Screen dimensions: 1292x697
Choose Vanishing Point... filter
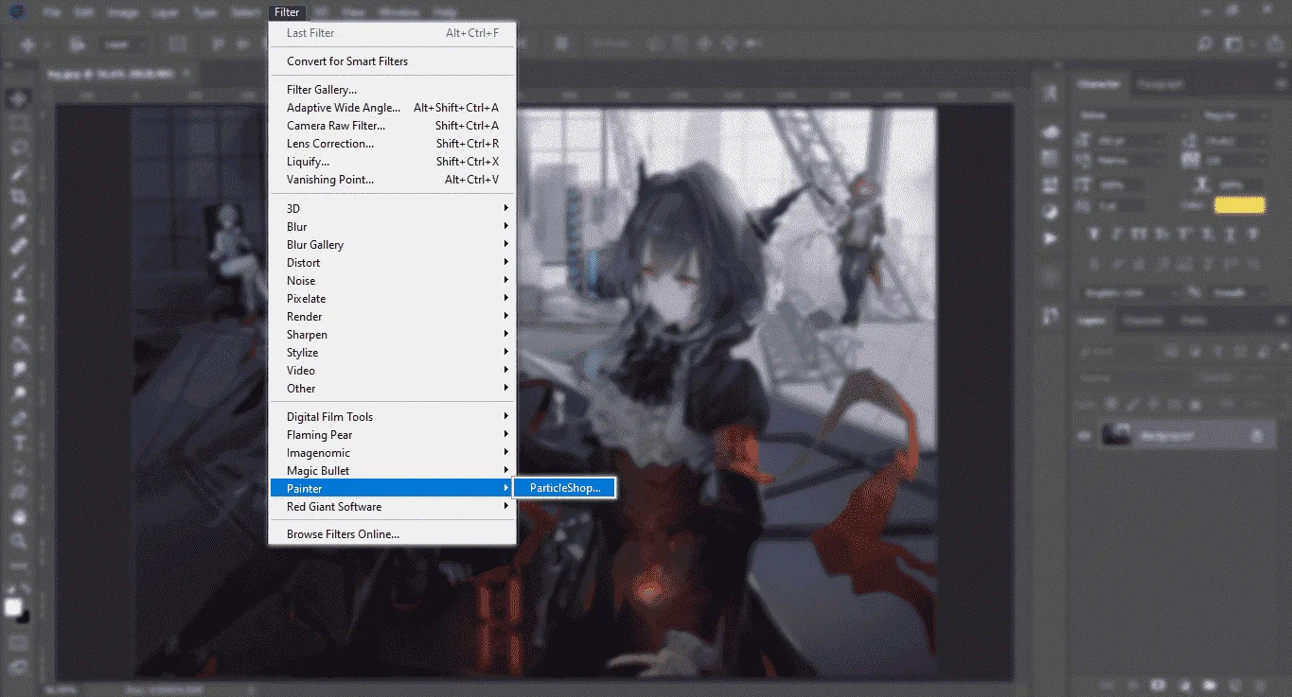[393, 180]
